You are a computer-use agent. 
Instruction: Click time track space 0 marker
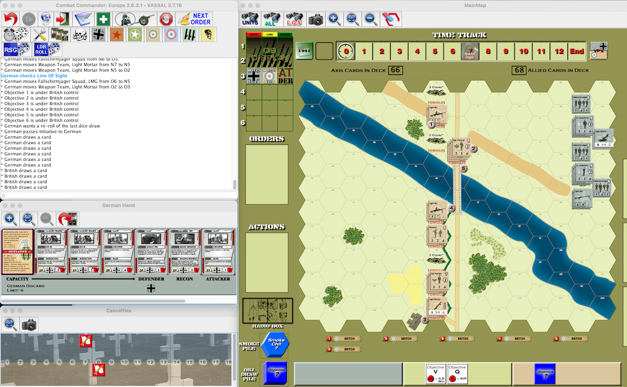tap(346, 51)
